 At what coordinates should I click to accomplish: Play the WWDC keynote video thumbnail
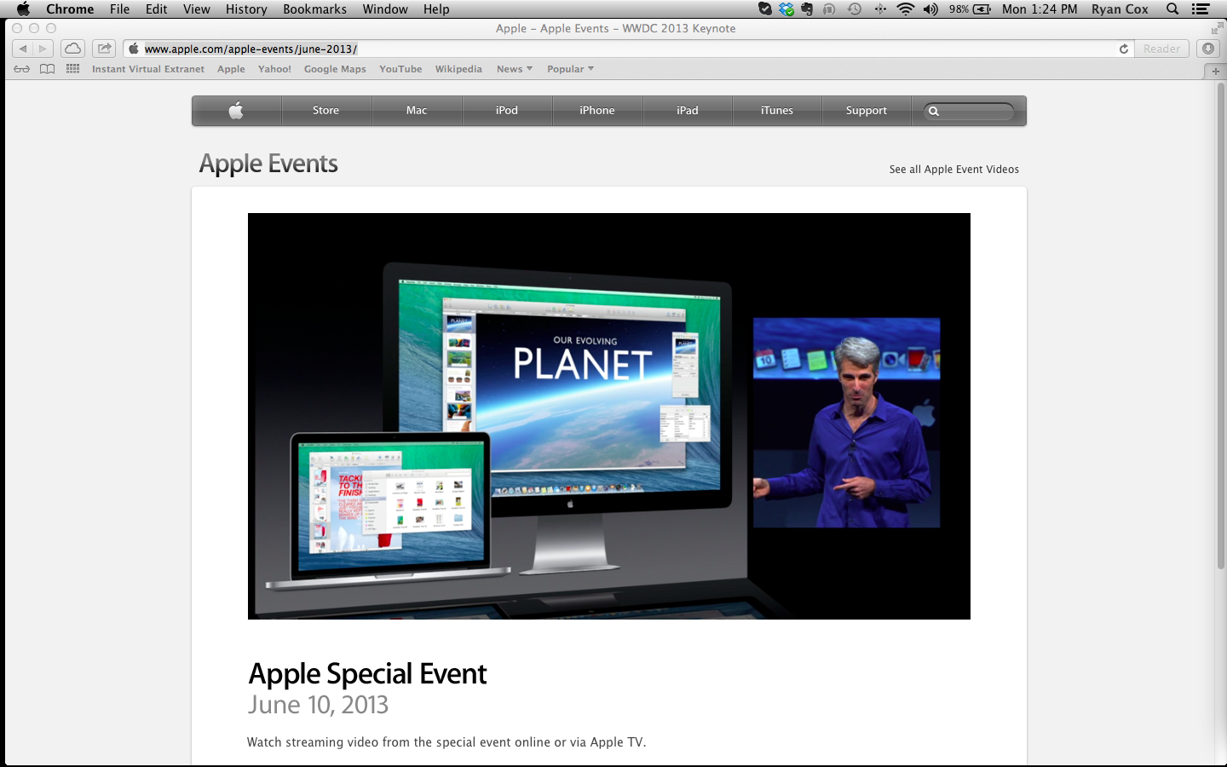[609, 416]
